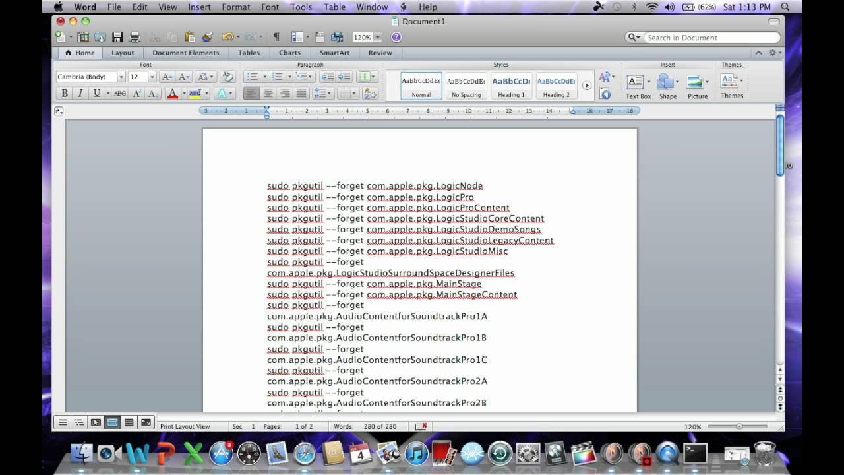Click the Undo arrow icon
844x475 pixels.
click(x=227, y=37)
